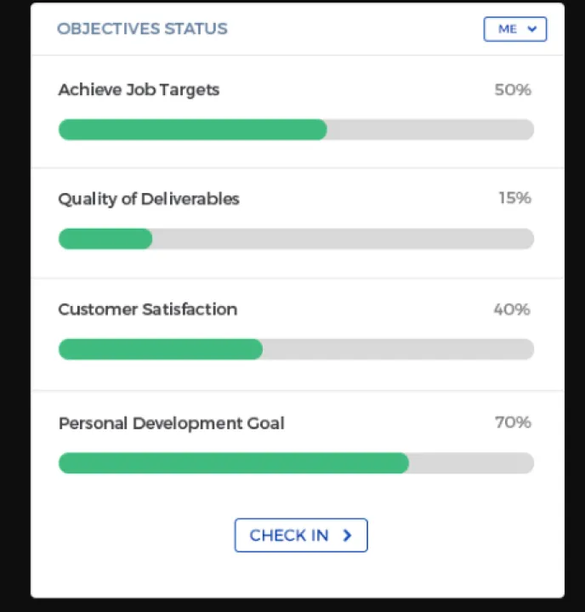Click the 40% value for Customer Satisfaction
Screen dimensions: 585x612
512,309
